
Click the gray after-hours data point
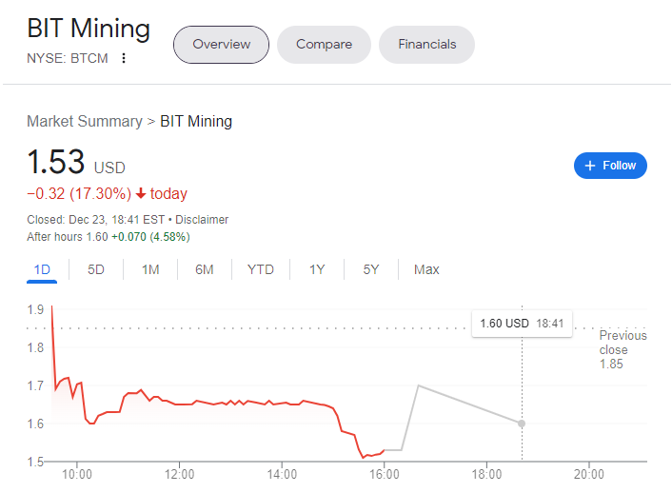(522, 424)
